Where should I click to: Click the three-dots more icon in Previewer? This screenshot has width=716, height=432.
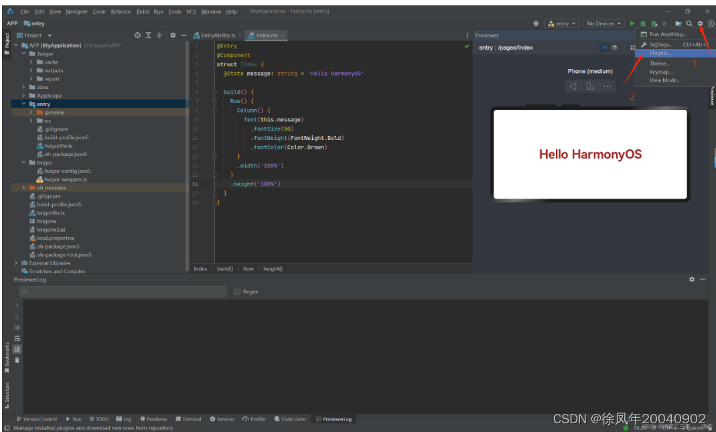607,86
